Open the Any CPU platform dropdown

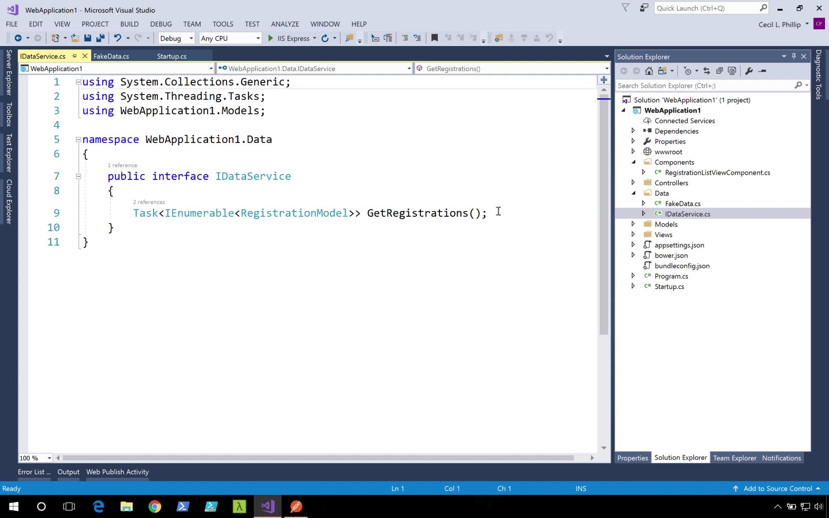(x=230, y=38)
